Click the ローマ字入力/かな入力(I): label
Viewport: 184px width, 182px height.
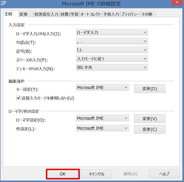click(x=38, y=34)
